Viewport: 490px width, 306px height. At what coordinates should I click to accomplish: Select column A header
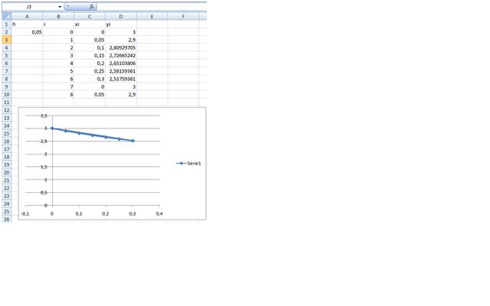(x=27, y=15)
